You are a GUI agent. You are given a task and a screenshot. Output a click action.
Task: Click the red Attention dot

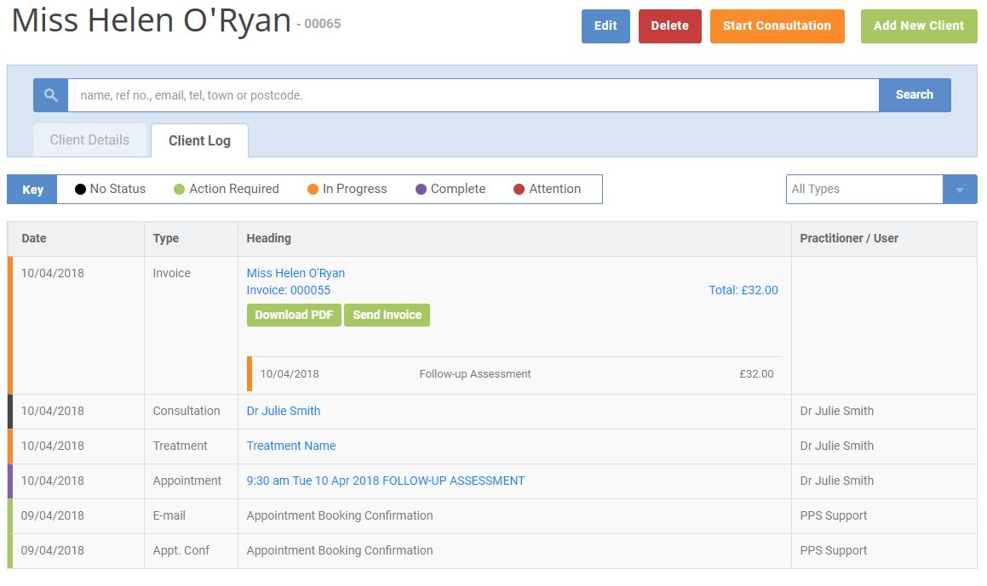click(519, 190)
